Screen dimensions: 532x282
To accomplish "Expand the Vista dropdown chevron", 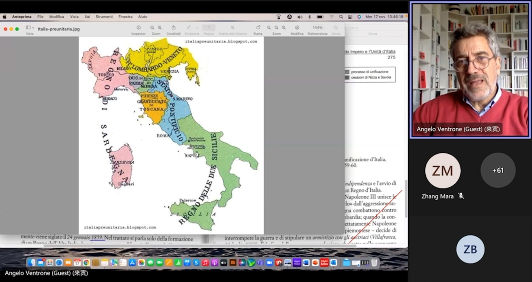I will [33, 28].
